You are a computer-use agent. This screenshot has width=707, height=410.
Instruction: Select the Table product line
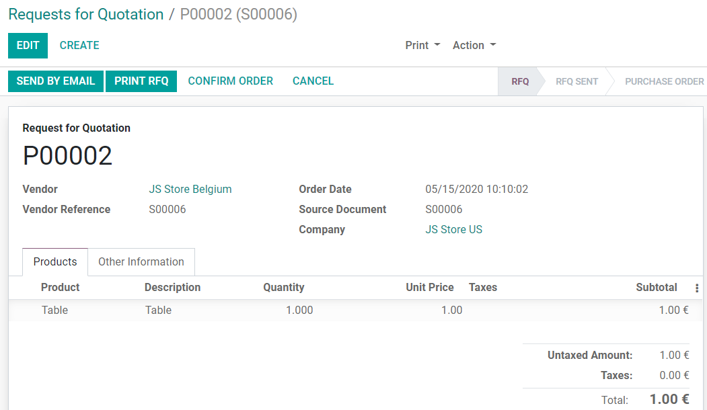pyautogui.click(x=54, y=310)
